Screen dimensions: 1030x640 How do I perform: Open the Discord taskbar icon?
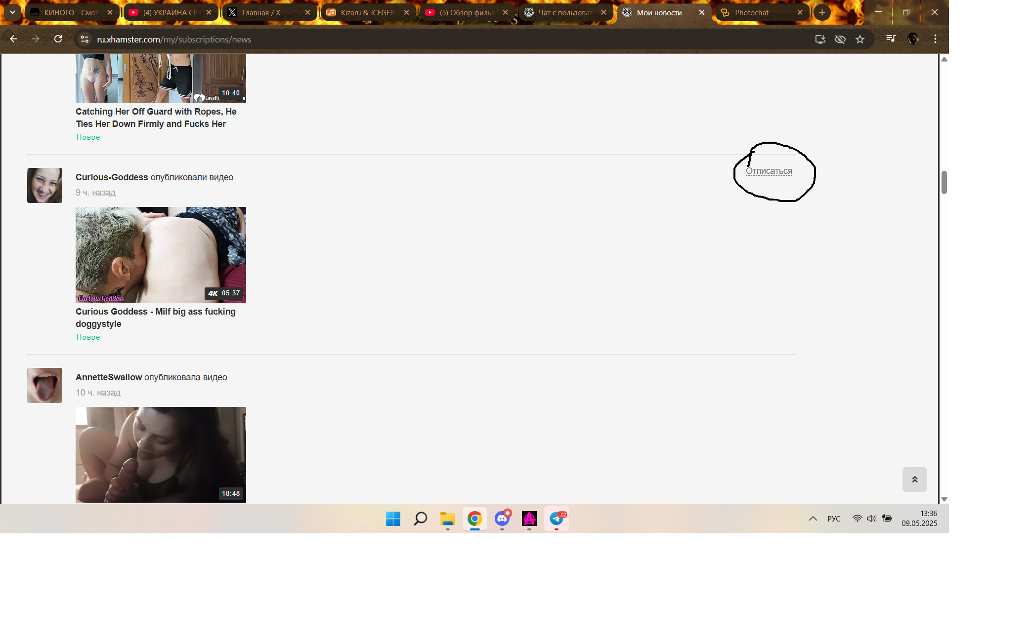502,519
